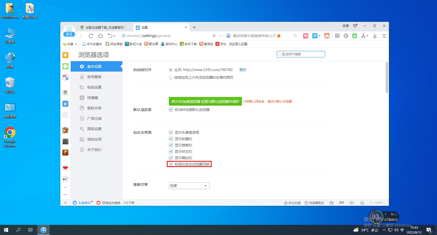
Task: Open the apps grid icon in toolbar
Action: [x=337, y=36]
